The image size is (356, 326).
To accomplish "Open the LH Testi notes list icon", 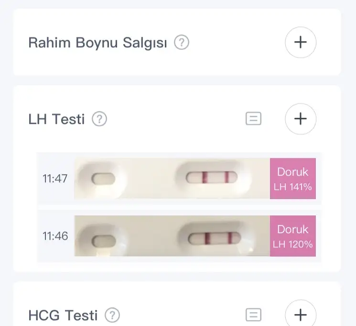I will (x=253, y=119).
